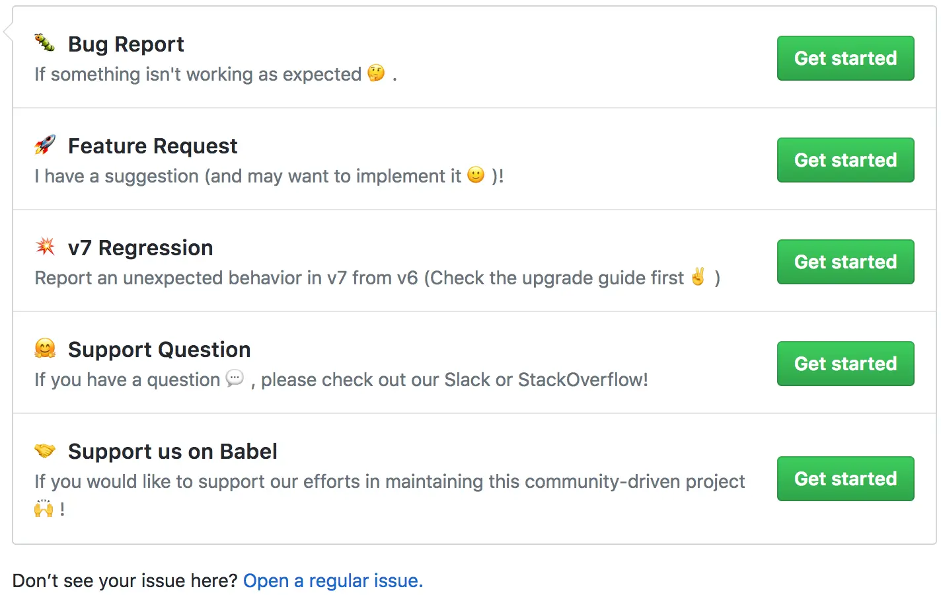This screenshot has width=941, height=603.
Task: Click the handshake icon by Support us on Babel
Action: click(x=45, y=450)
